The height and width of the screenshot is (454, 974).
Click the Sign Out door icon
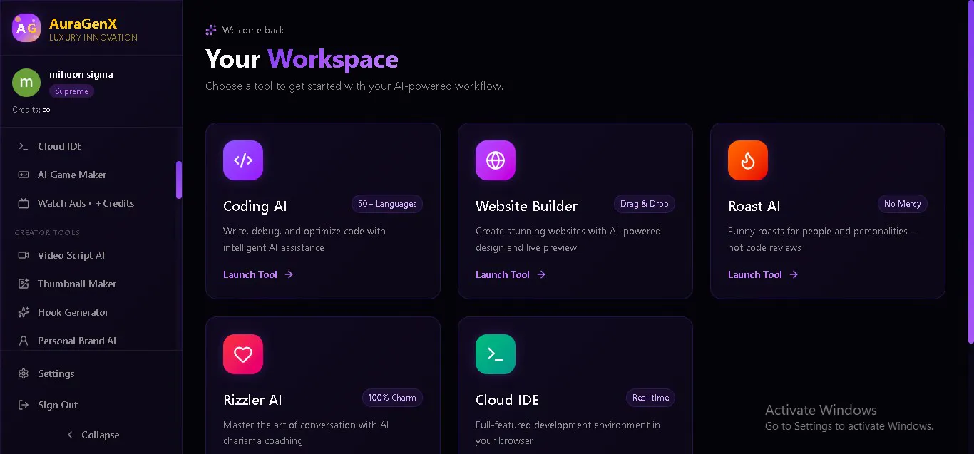tap(24, 405)
